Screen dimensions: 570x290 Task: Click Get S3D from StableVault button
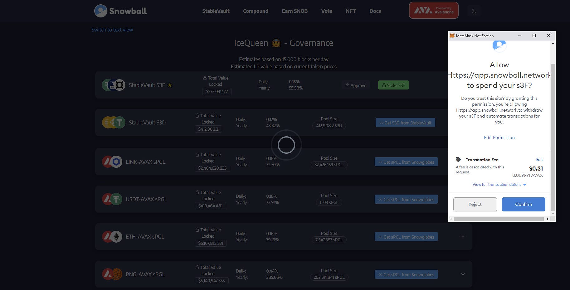(405, 123)
